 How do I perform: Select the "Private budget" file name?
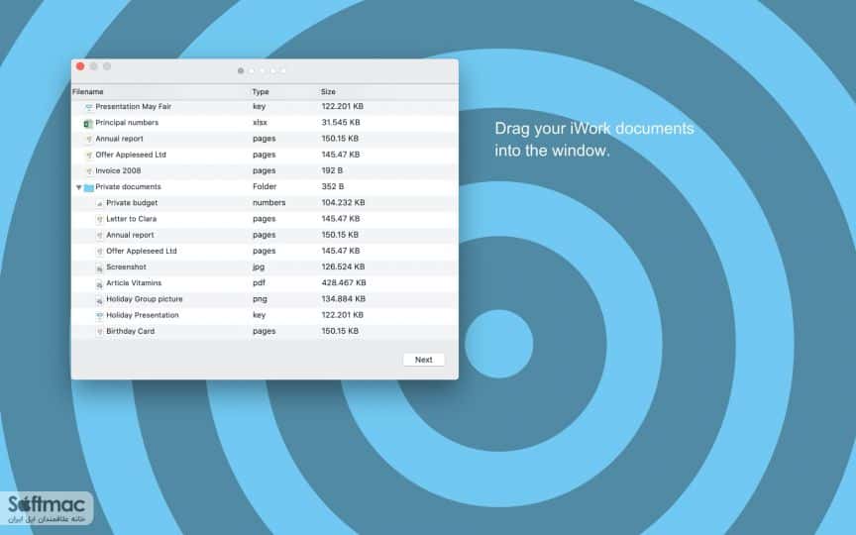point(132,202)
